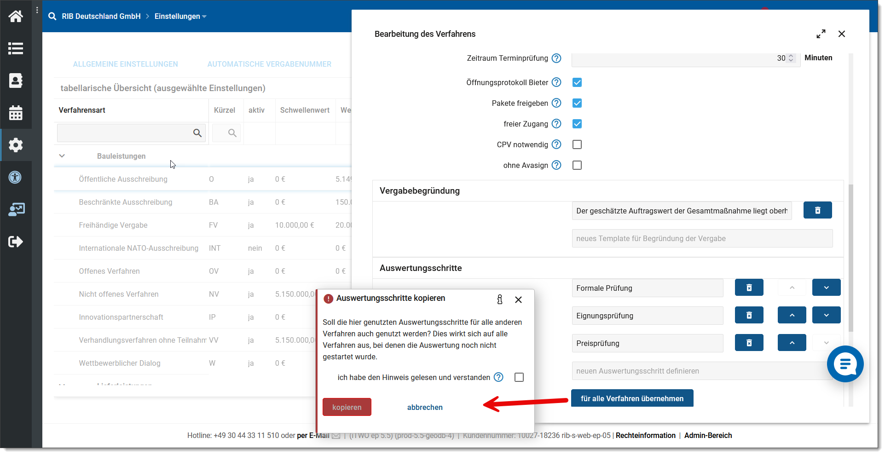This screenshot has width=885, height=455.
Task: Select Freihändige Vergabe row
Action: pyautogui.click(x=202, y=225)
